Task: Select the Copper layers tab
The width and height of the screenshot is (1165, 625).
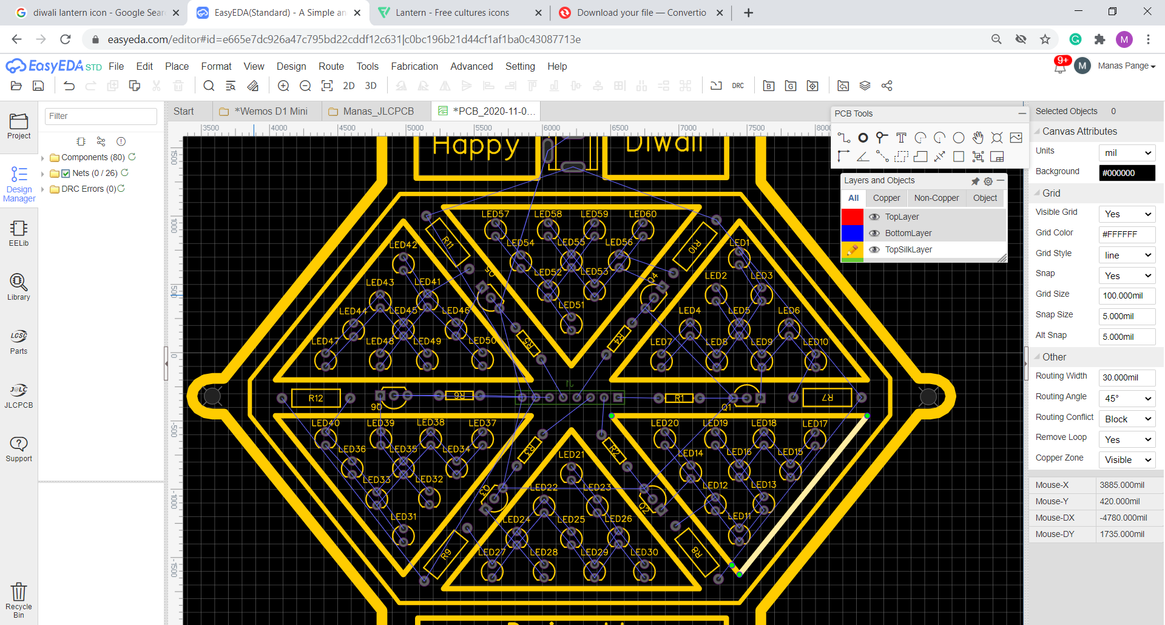Action: point(886,198)
